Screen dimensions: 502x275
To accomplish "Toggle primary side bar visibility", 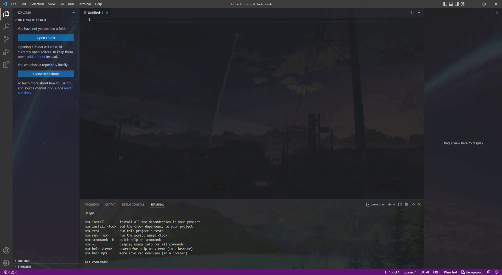I will (x=445, y=4).
